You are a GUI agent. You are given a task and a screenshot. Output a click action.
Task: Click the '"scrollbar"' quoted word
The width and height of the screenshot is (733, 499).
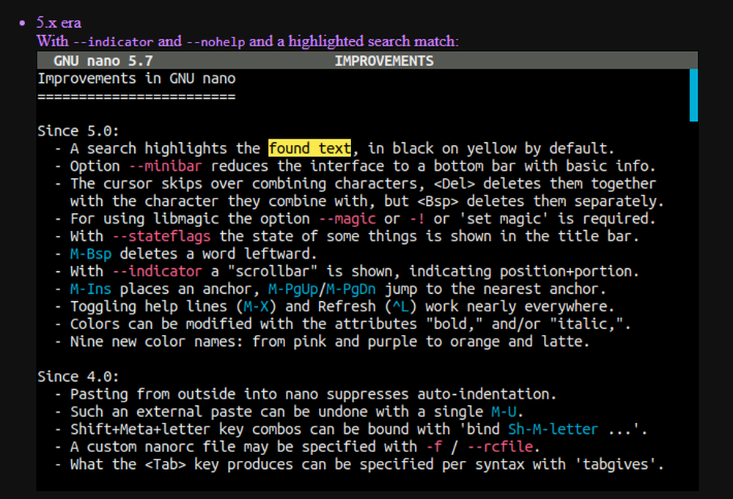coord(273,271)
